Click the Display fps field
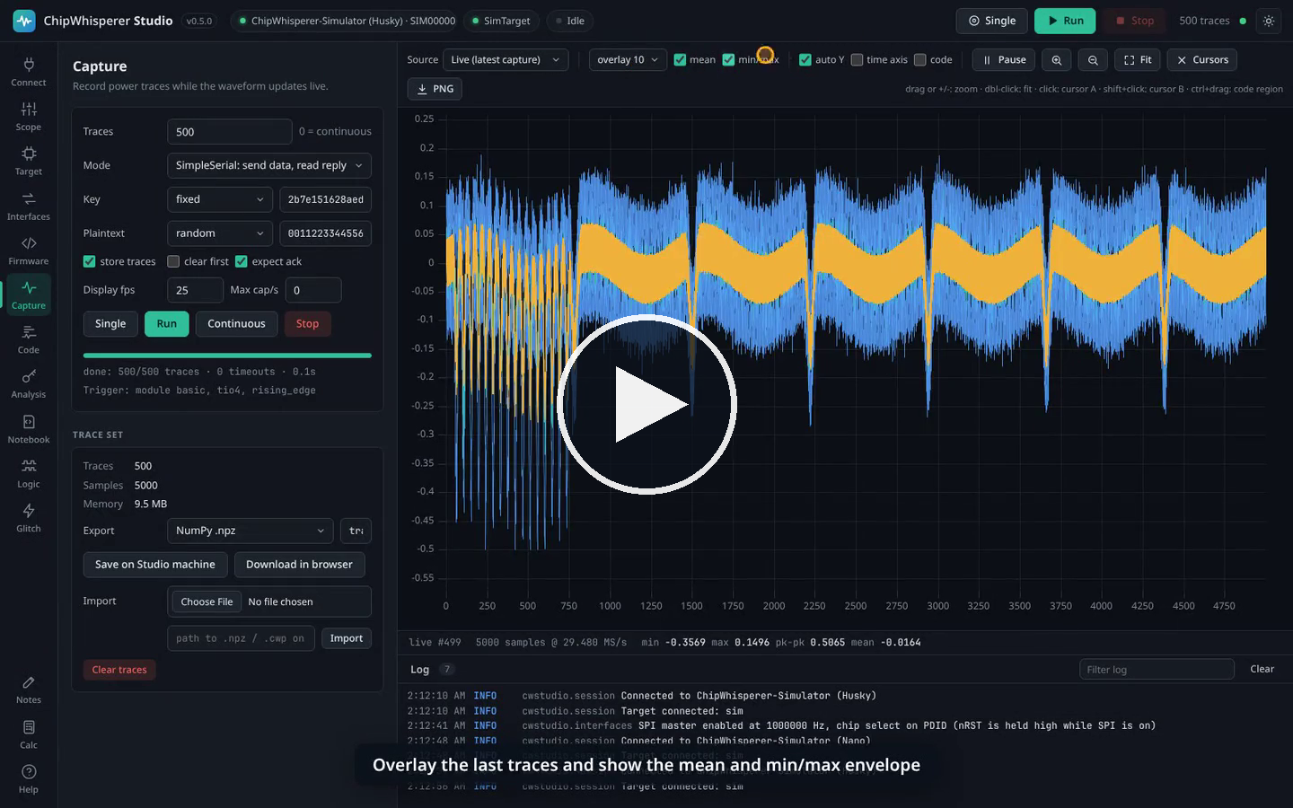The height and width of the screenshot is (808, 1293). (195, 290)
